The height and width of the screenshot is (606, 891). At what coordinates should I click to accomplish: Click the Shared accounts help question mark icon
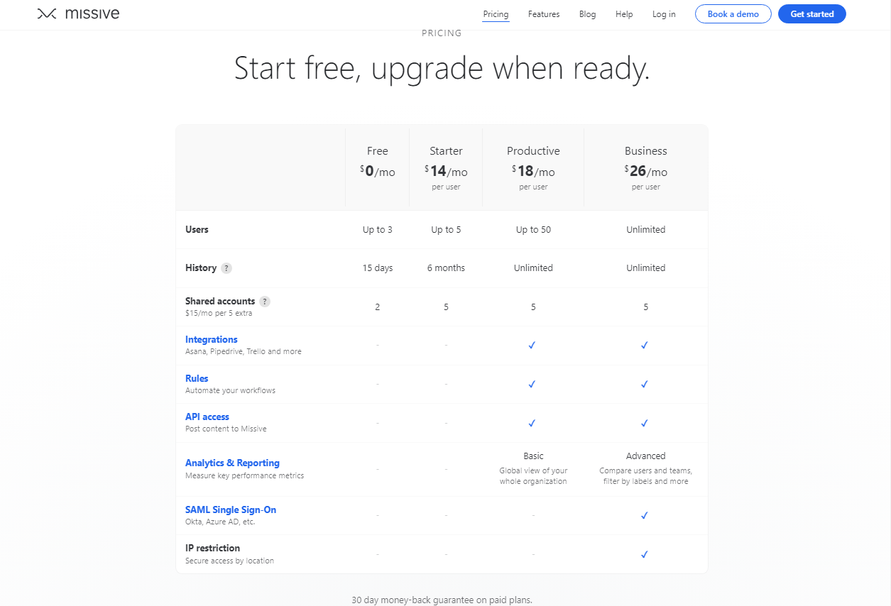265,302
